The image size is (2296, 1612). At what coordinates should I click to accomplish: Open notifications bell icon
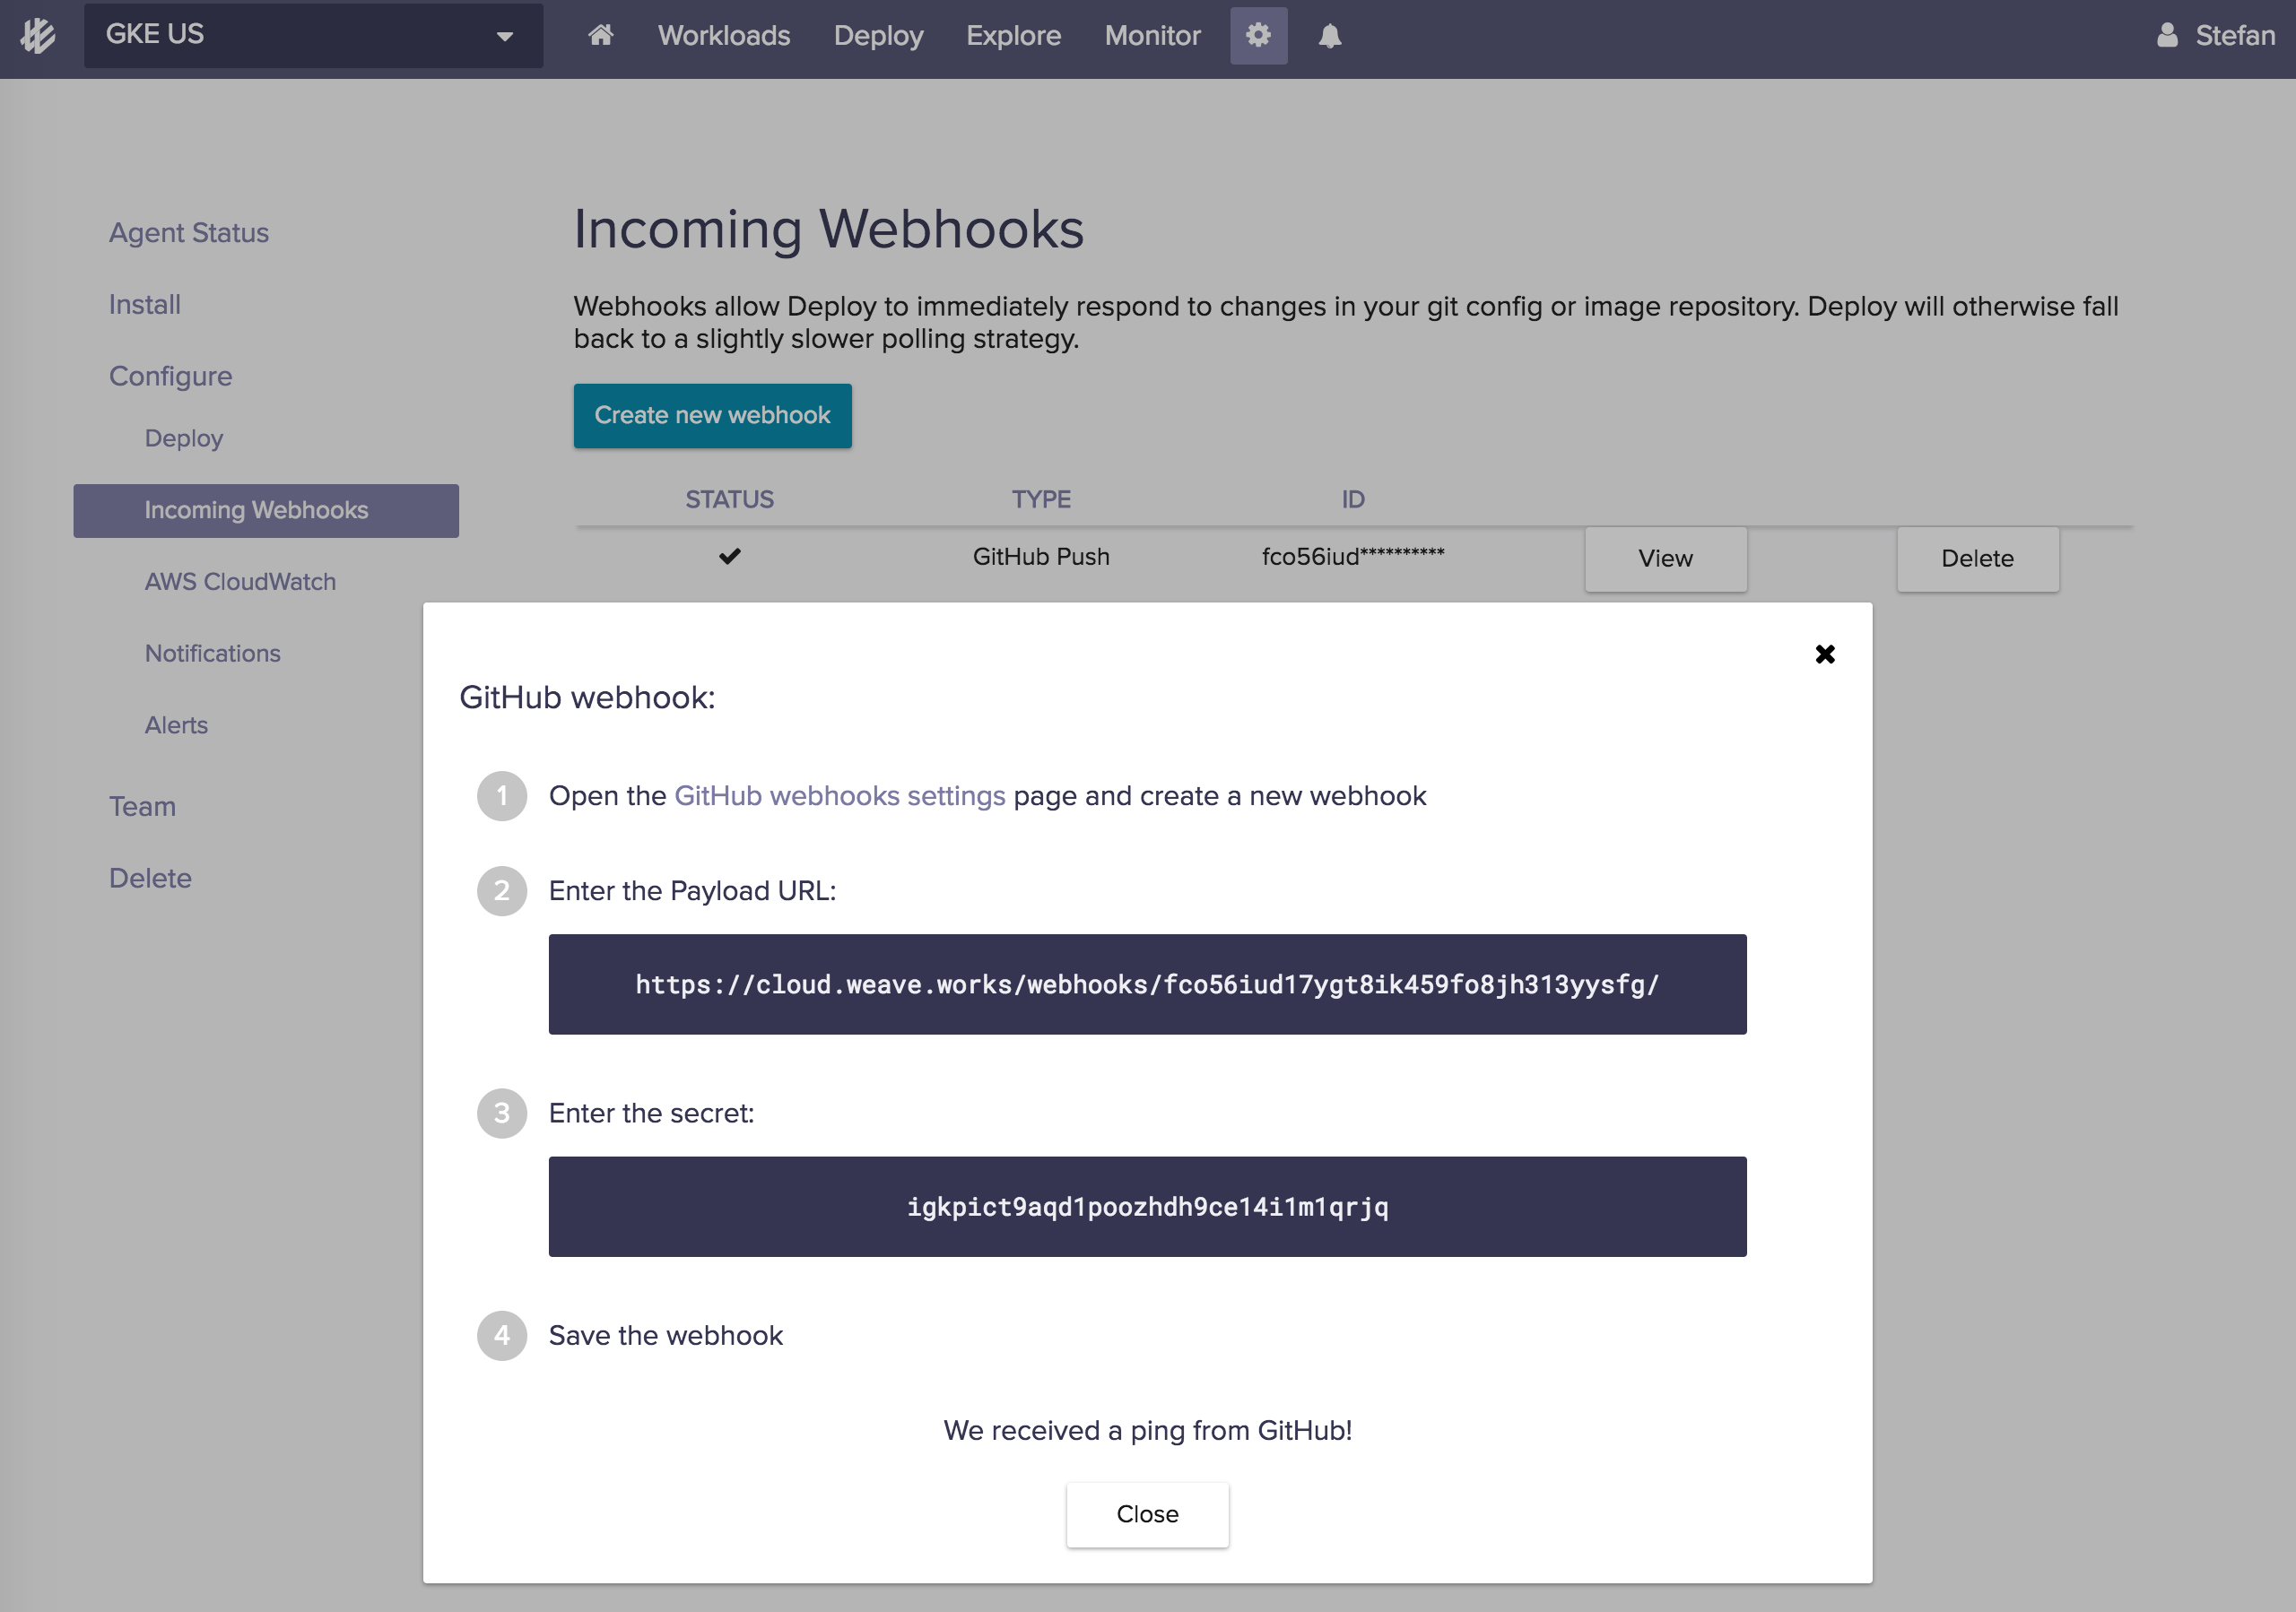(x=1329, y=37)
